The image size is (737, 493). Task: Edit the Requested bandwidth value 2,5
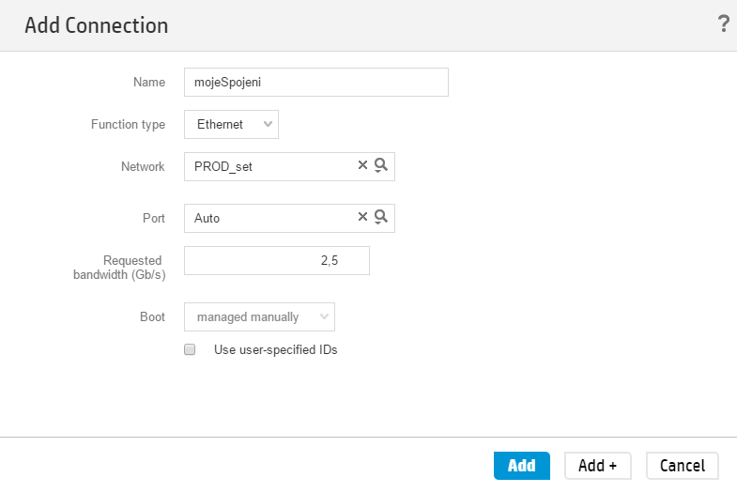277,260
